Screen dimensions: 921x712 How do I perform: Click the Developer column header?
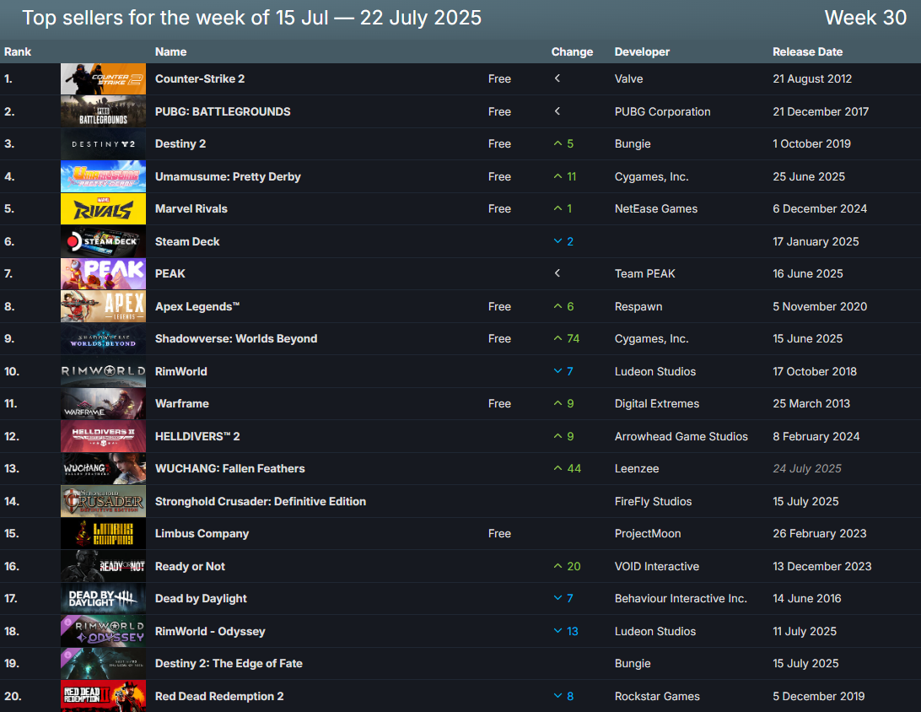click(x=642, y=51)
